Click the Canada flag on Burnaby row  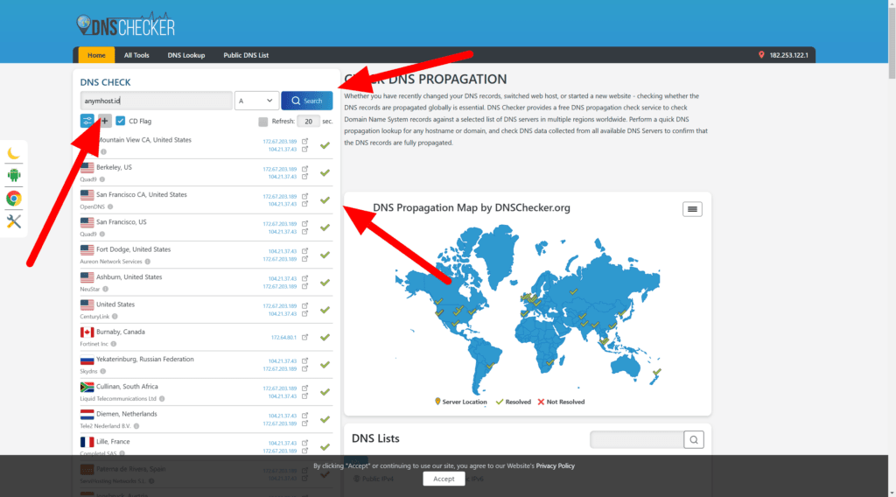point(87,332)
